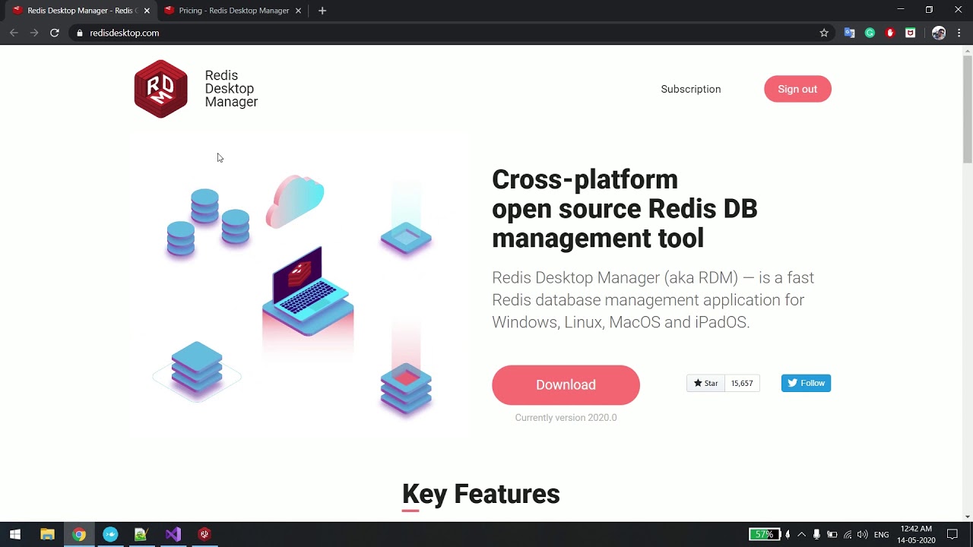Screen dimensions: 973x547
Task: Open the green notepad-style taskbar app
Action: tap(141, 535)
